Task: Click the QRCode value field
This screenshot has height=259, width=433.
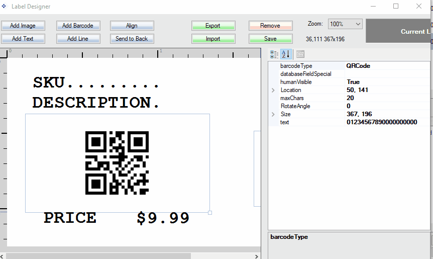Action: 387,66
